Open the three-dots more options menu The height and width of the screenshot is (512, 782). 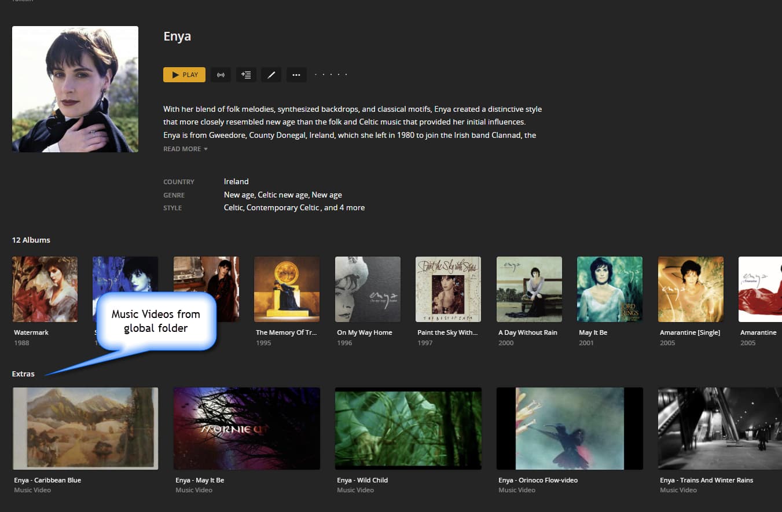(x=296, y=75)
